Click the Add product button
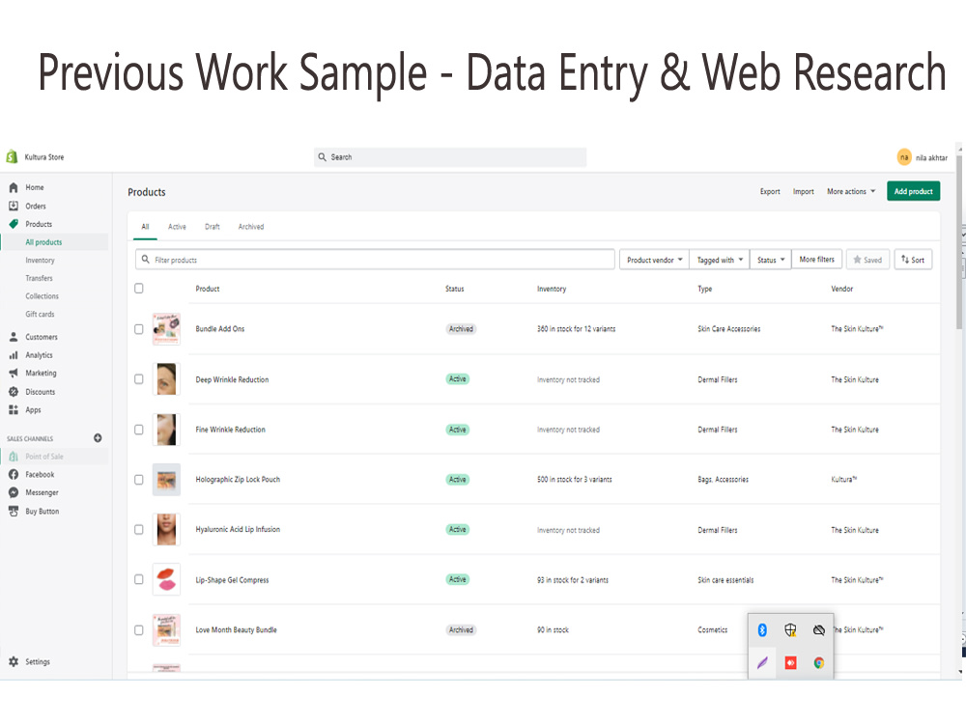 913,191
